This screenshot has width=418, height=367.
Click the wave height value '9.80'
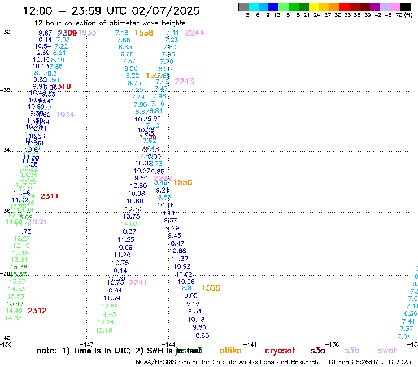pos(199,327)
